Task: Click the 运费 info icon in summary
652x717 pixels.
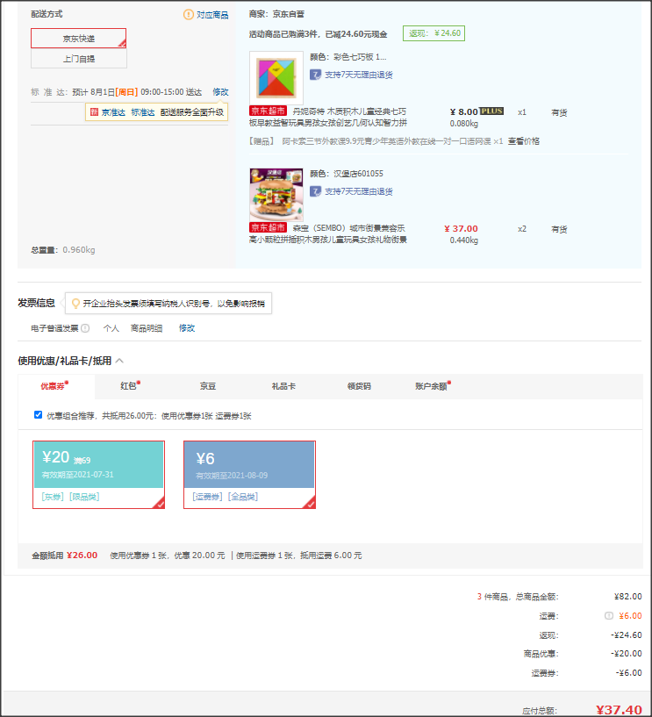Action: point(609,616)
